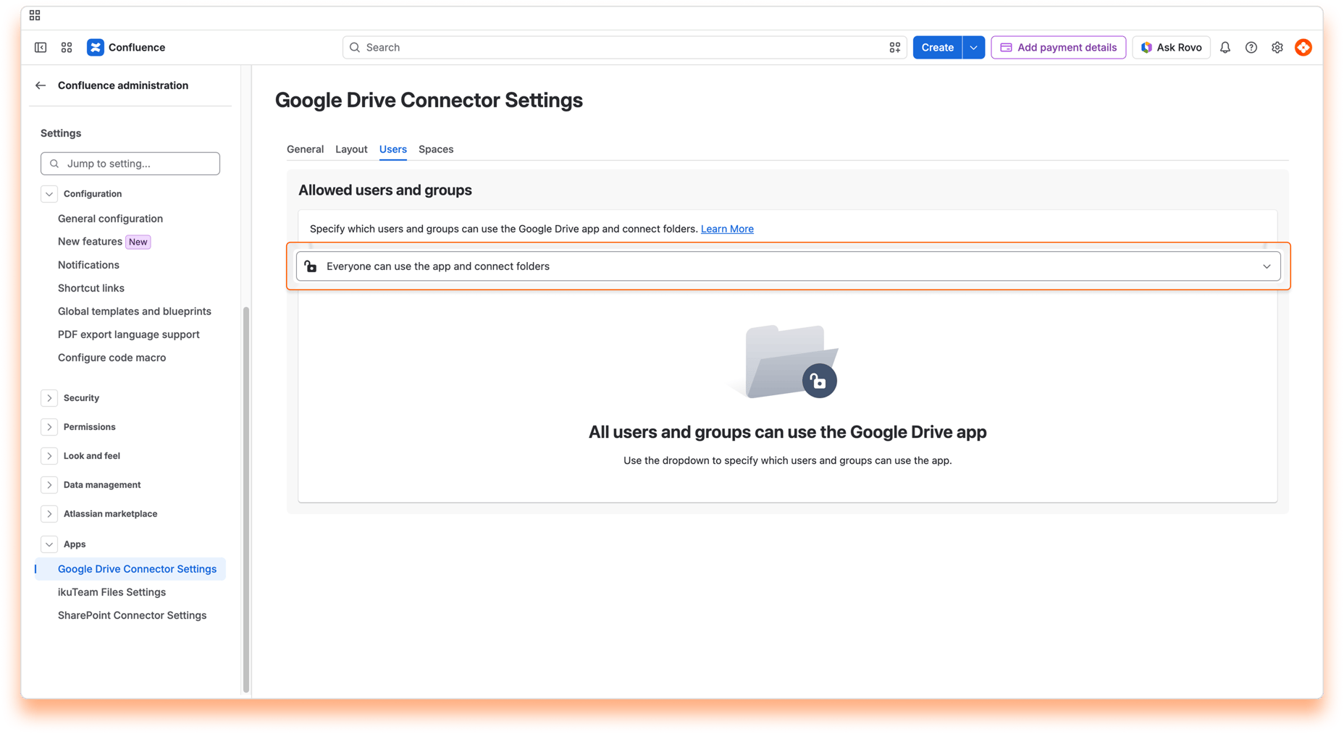Open the notifications bell
Viewport: 1344px width, 734px height.
[1225, 48]
